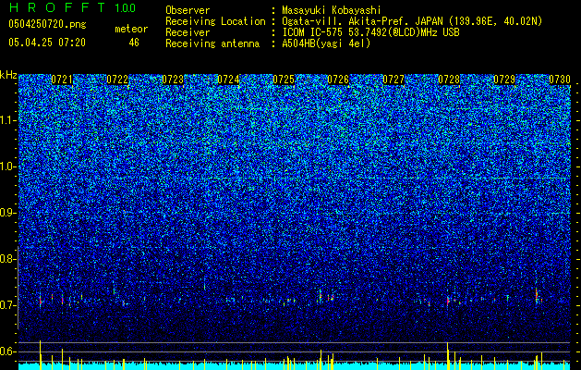Viewport: 581px width, 370px height.
Task: Click the 0721 time marker
Action: (62, 80)
